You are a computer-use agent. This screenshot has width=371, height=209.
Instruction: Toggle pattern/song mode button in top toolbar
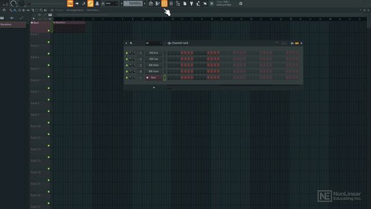tap(70, 3)
